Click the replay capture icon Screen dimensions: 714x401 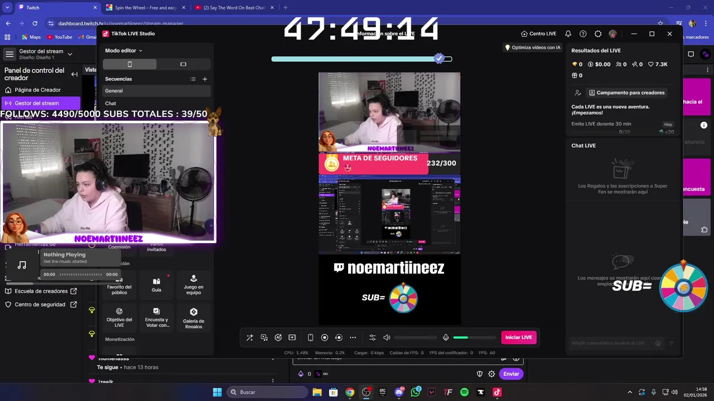tap(339, 338)
